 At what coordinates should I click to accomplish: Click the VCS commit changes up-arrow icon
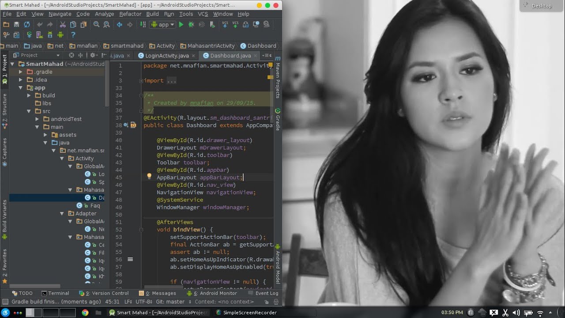click(235, 25)
